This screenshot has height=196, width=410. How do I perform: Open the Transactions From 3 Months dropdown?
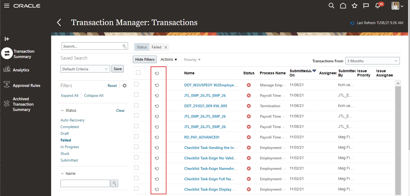pos(372,61)
